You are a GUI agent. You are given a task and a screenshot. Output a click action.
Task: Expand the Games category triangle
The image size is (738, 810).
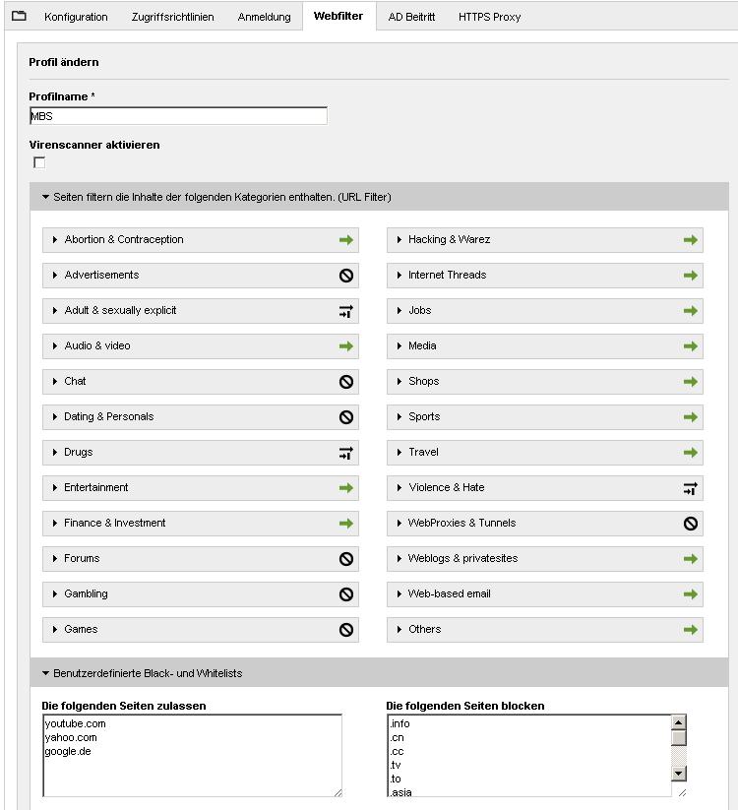click(55, 629)
